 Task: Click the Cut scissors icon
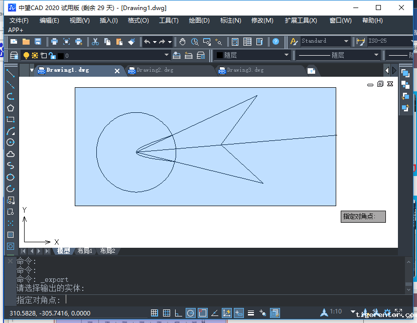pyautogui.click(x=95, y=42)
